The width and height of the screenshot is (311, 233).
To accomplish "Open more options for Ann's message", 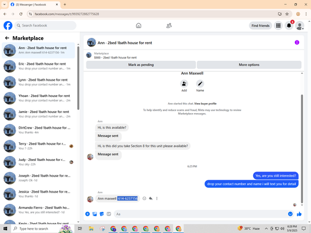I will click(x=157, y=198).
